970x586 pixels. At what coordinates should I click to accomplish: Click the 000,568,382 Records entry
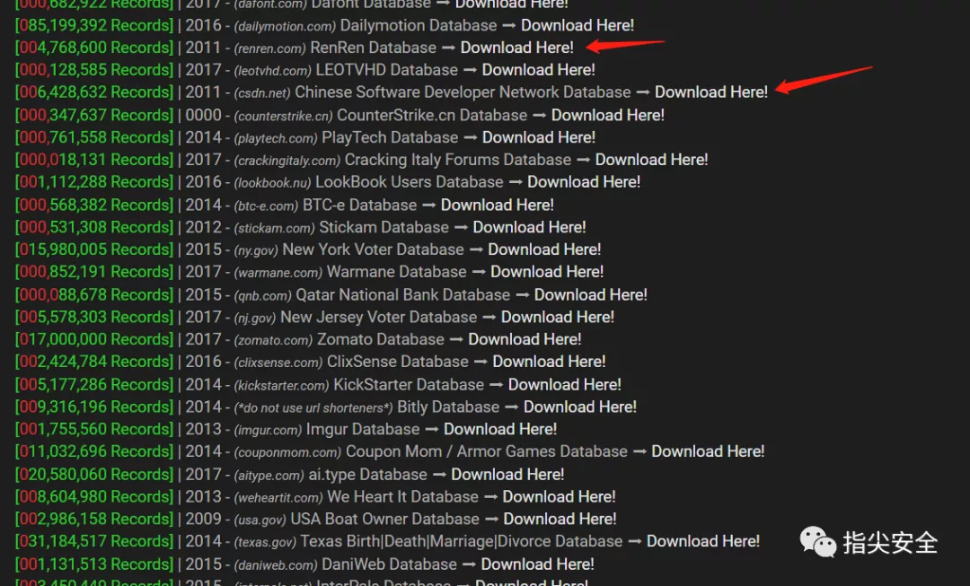coord(94,205)
